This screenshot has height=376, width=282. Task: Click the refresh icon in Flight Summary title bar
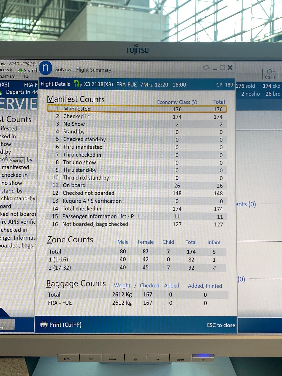coord(206,68)
